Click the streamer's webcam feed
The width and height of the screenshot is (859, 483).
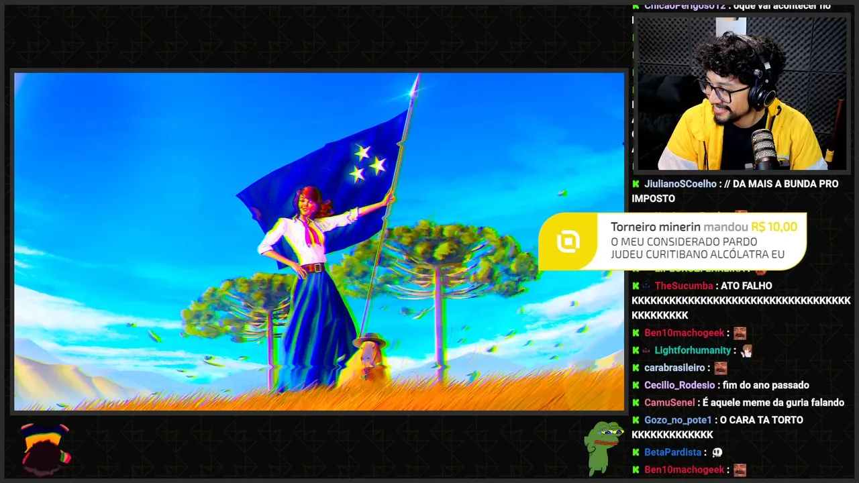[x=742, y=93]
